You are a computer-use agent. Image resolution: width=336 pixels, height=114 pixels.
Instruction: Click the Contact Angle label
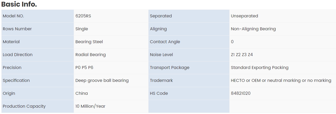coord(165,42)
